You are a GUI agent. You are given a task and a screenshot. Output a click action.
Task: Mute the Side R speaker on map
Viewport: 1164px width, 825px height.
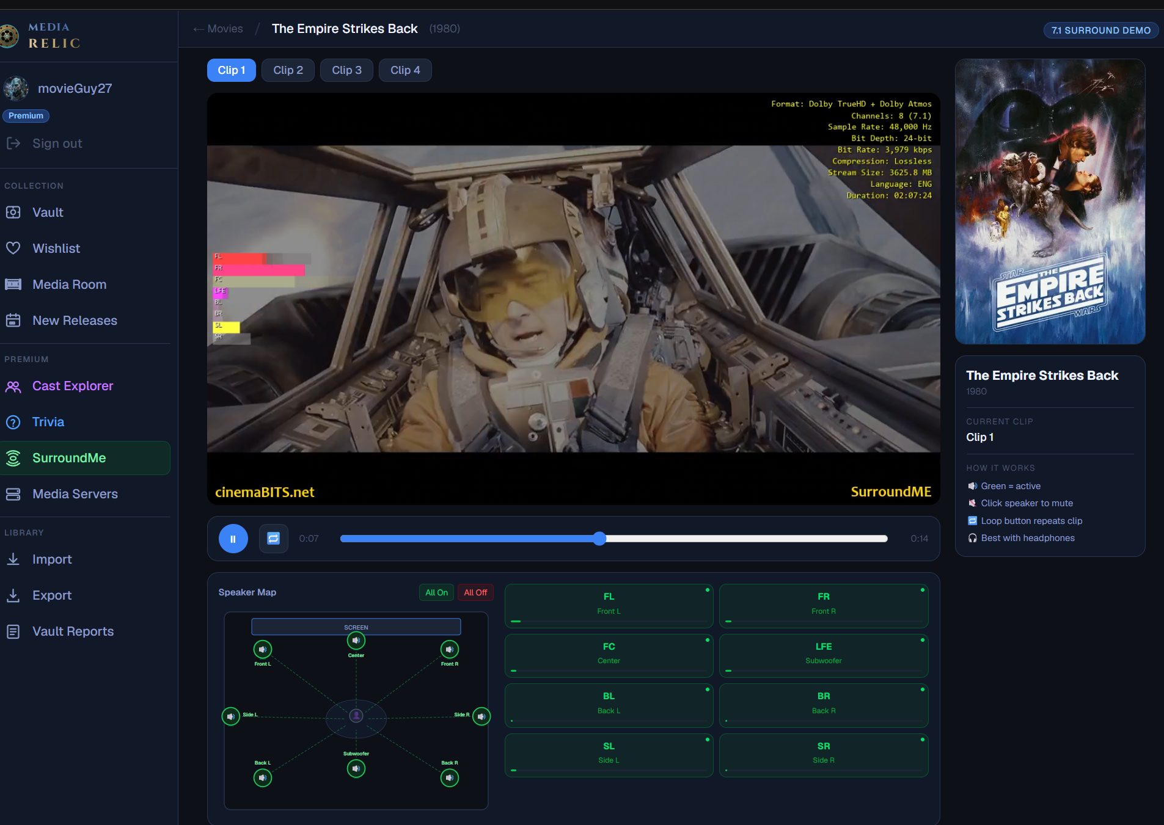[481, 716]
